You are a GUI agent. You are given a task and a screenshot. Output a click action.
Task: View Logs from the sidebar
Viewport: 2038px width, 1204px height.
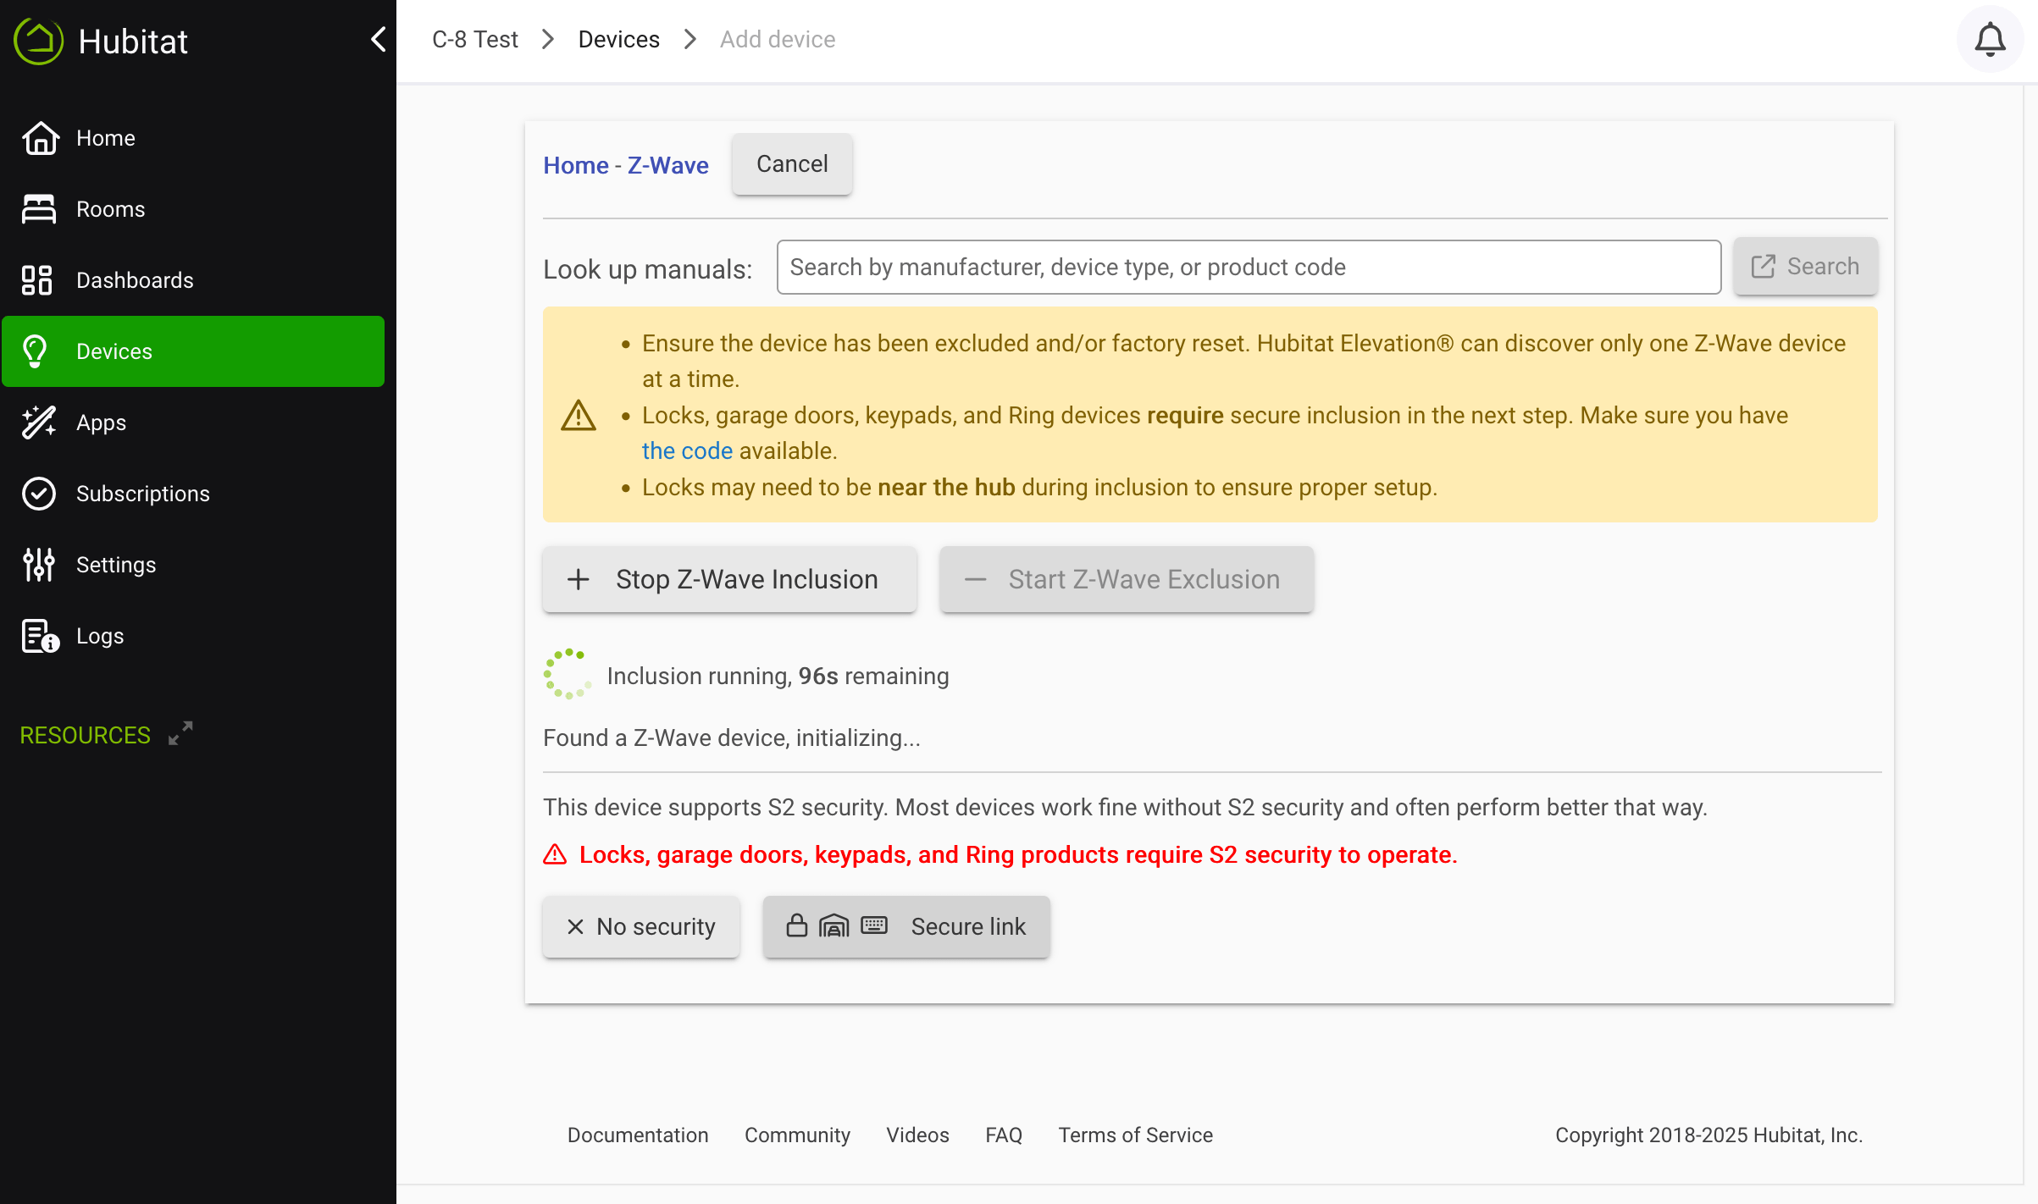click(193, 636)
